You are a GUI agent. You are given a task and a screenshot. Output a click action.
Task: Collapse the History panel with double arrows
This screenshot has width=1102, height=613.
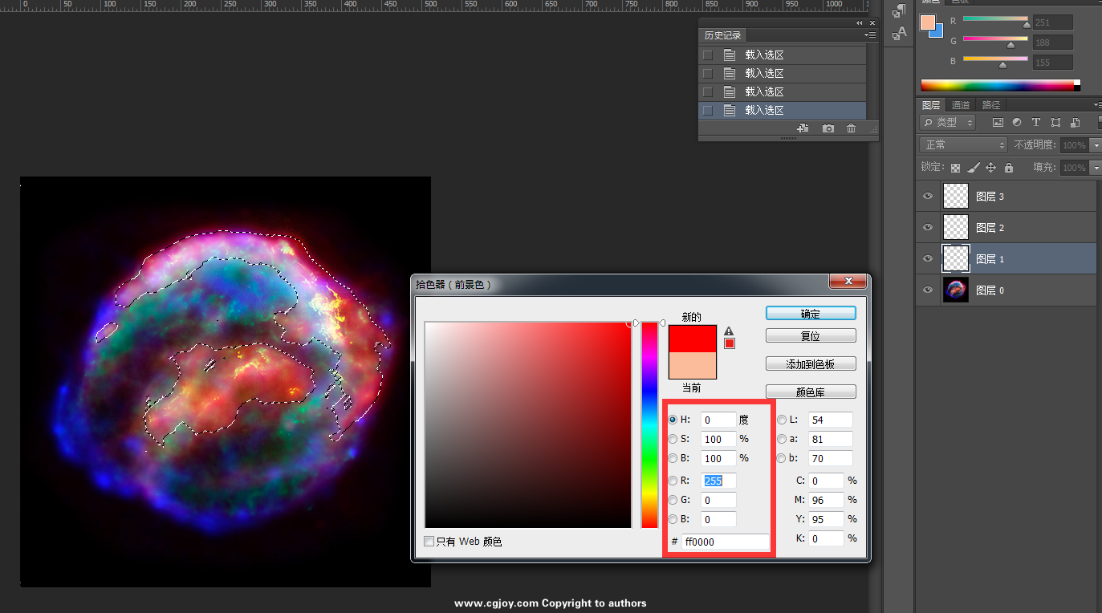860,23
